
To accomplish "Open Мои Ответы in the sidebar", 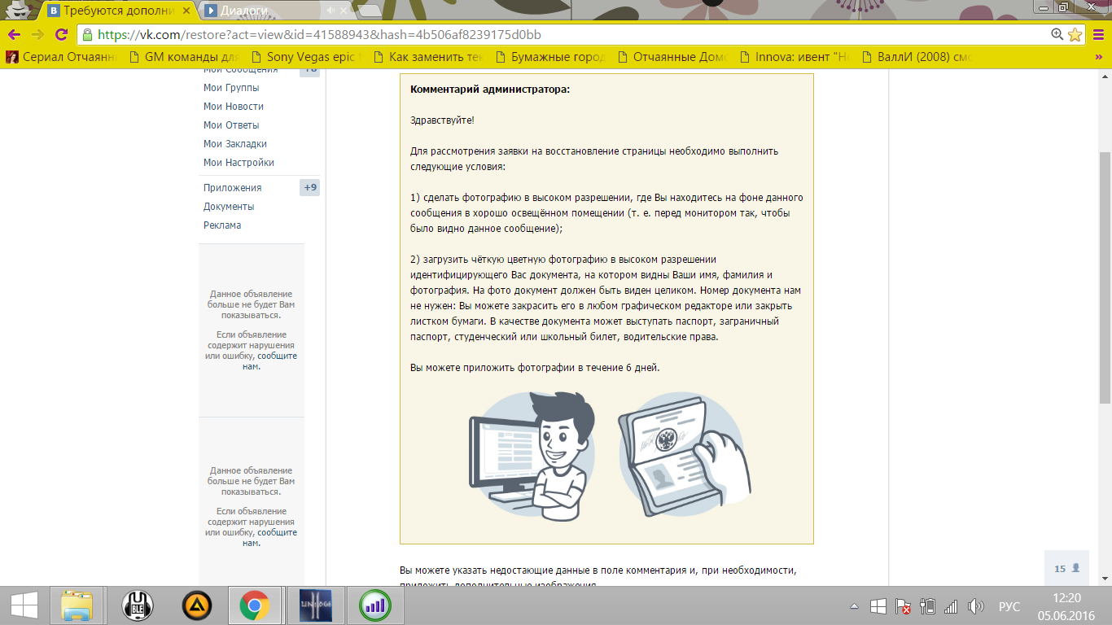I will (231, 125).
